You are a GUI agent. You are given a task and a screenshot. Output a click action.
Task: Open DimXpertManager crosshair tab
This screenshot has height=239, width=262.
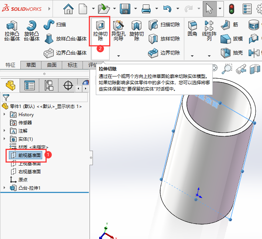coord(68,85)
